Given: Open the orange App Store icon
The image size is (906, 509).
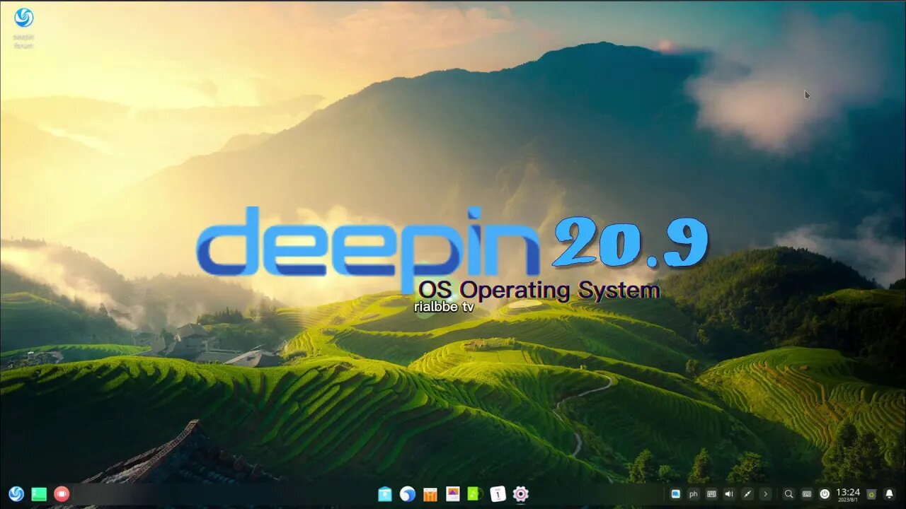Looking at the screenshot, I should click(x=430, y=494).
